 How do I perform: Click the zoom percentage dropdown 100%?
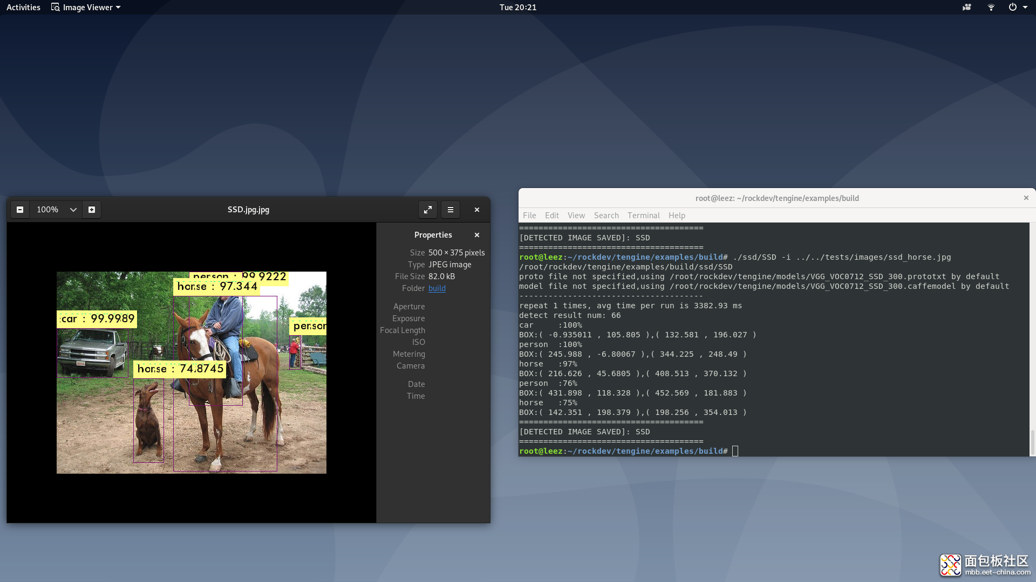(x=56, y=209)
